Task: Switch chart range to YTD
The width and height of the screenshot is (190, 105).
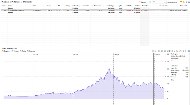Action: pyautogui.click(x=180, y=51)
